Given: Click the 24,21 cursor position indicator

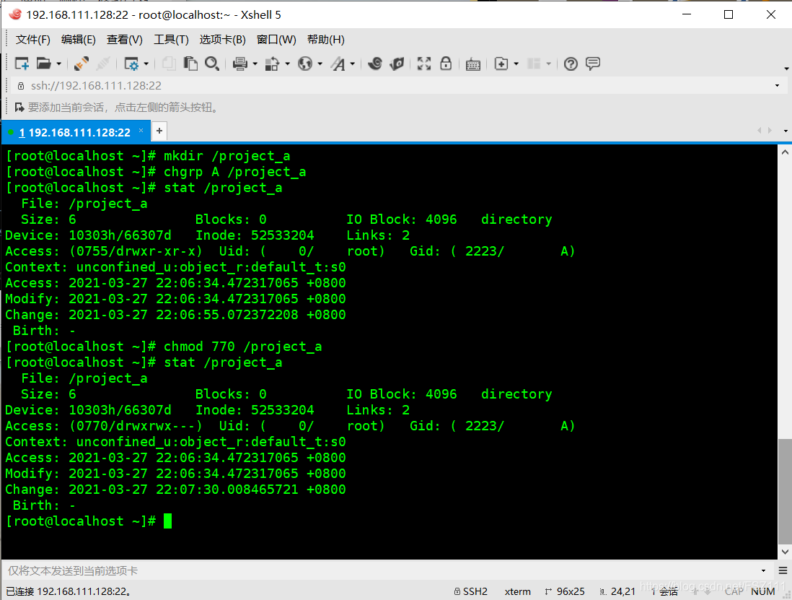Looking at the screenshot, I should 617,591.
